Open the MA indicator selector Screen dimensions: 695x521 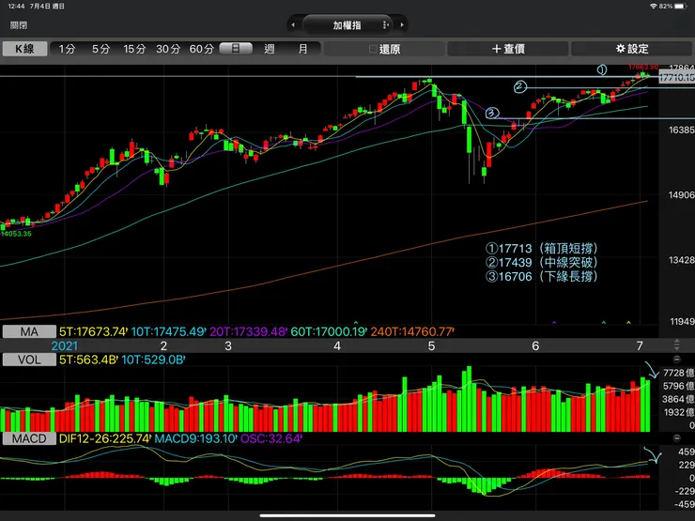pos(29,331)
